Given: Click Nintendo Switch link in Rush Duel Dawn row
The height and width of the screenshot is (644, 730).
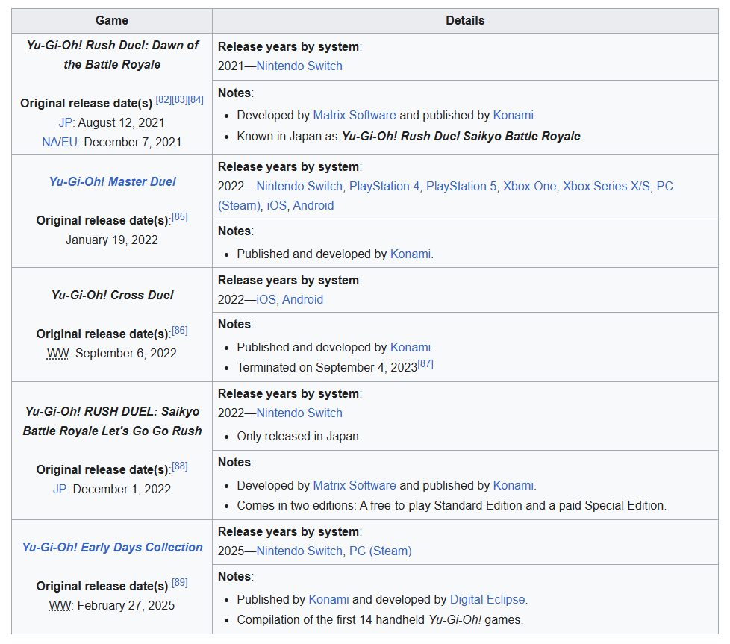Looking at the screenshot, I should click(299, 66).
